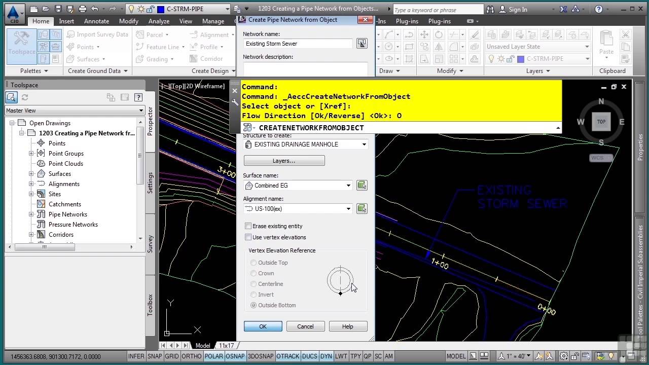
Task: Click the ViewCube TOP face
Action: pyautogui.click(x=601, y=122)
